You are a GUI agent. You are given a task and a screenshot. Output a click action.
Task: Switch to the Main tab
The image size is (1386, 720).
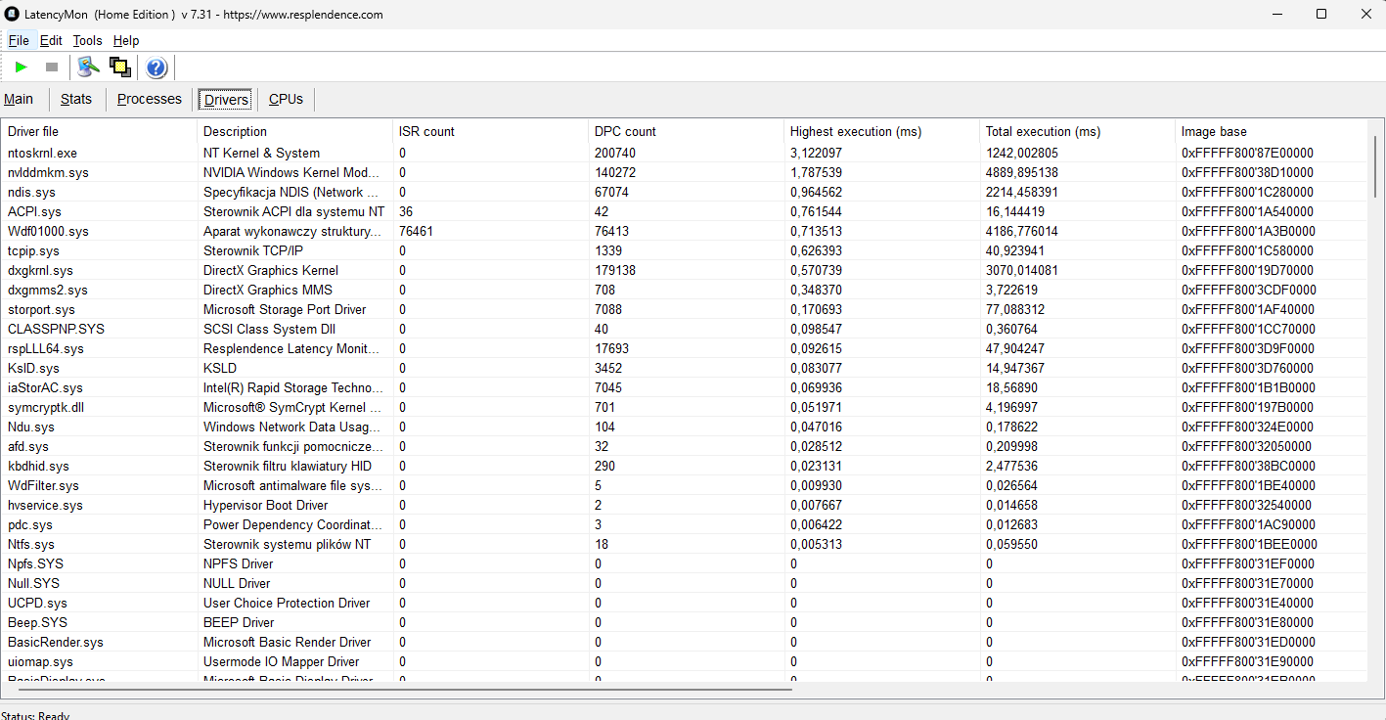point(19,99)
